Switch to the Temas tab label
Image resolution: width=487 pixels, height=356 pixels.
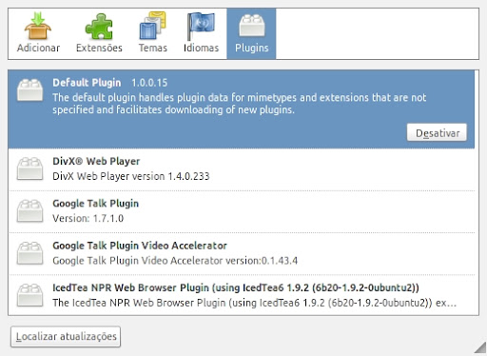pos(153,48)
